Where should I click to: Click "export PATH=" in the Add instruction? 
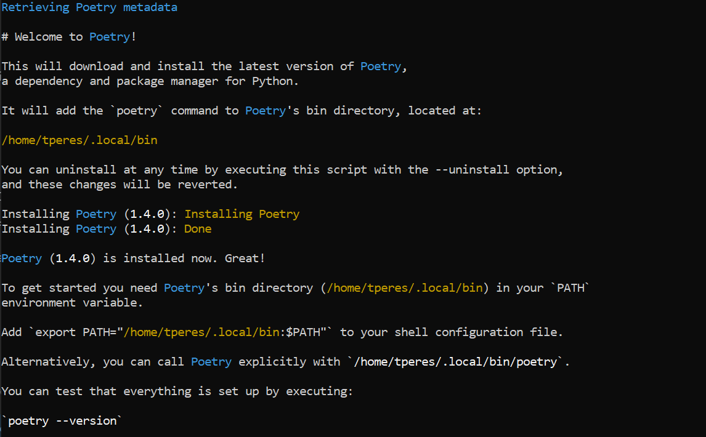tap(76, 332)
